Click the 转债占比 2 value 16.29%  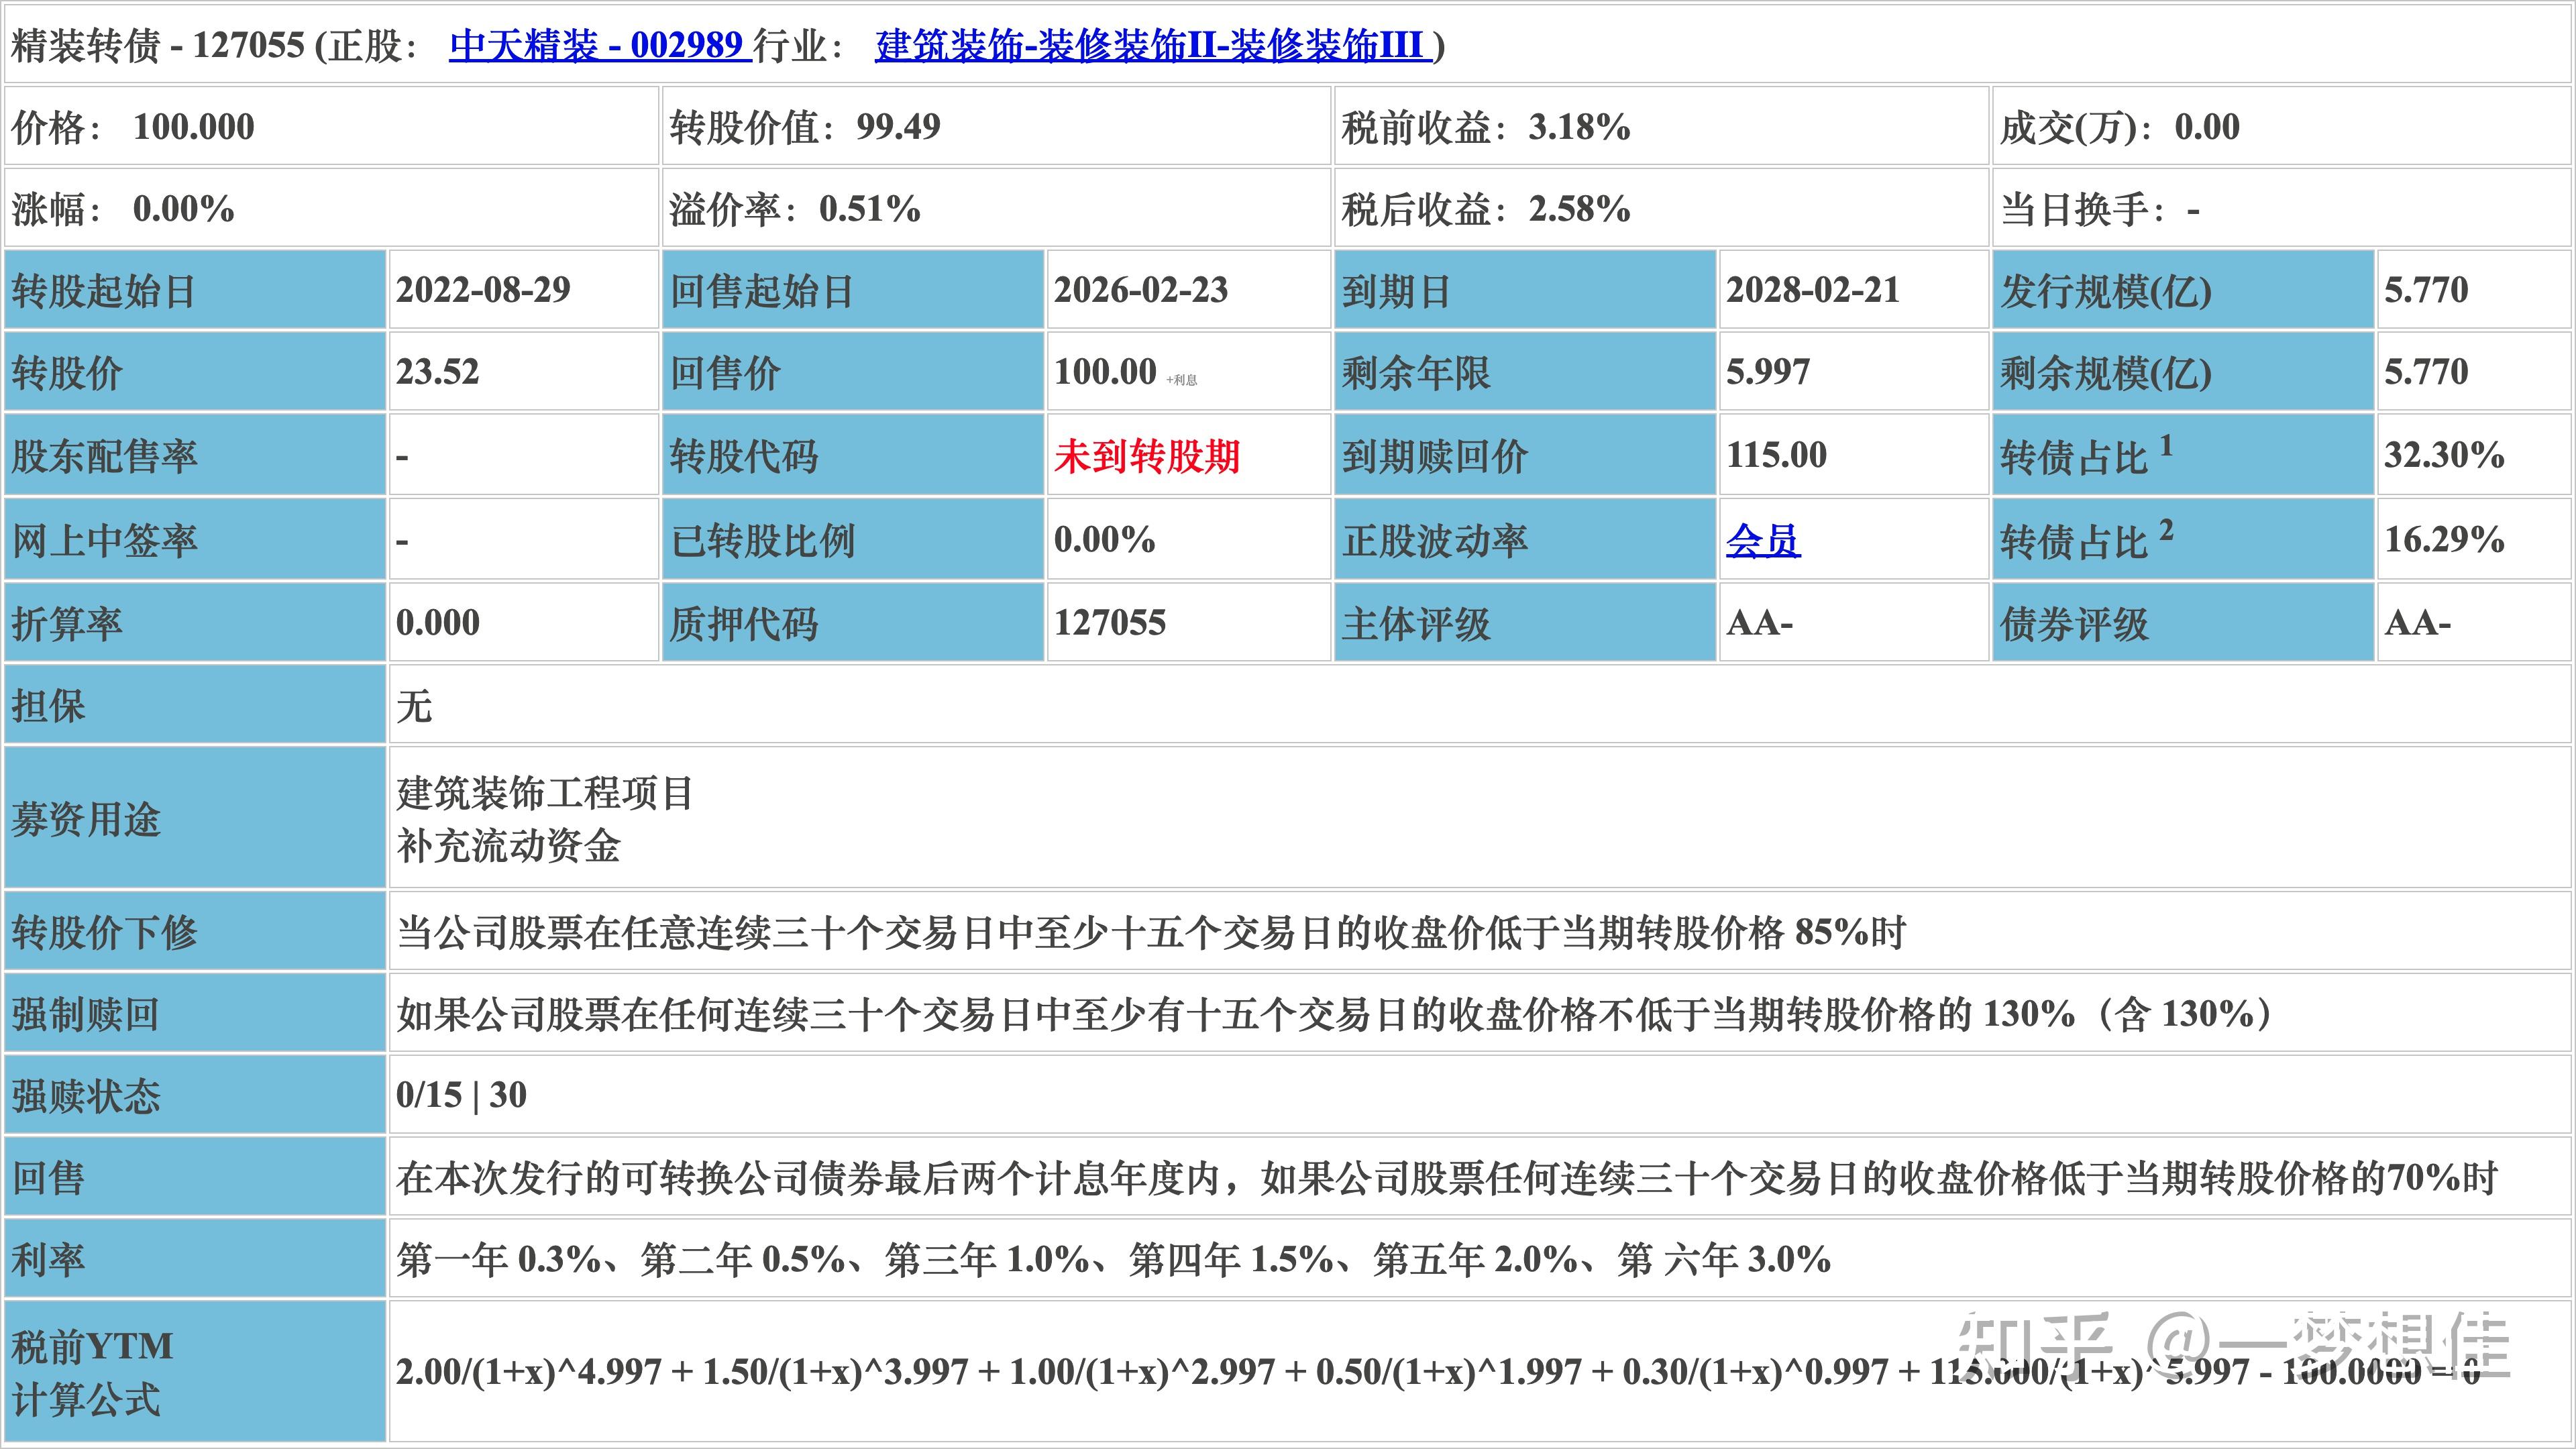pos(2444,540)
